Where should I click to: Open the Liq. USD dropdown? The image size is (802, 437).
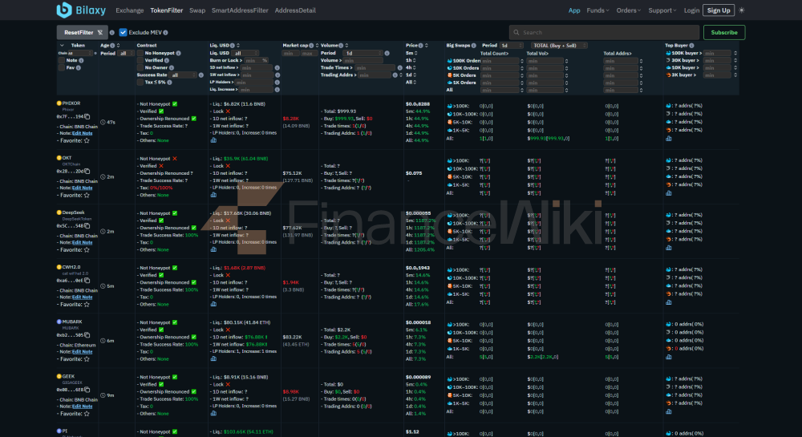245,53
